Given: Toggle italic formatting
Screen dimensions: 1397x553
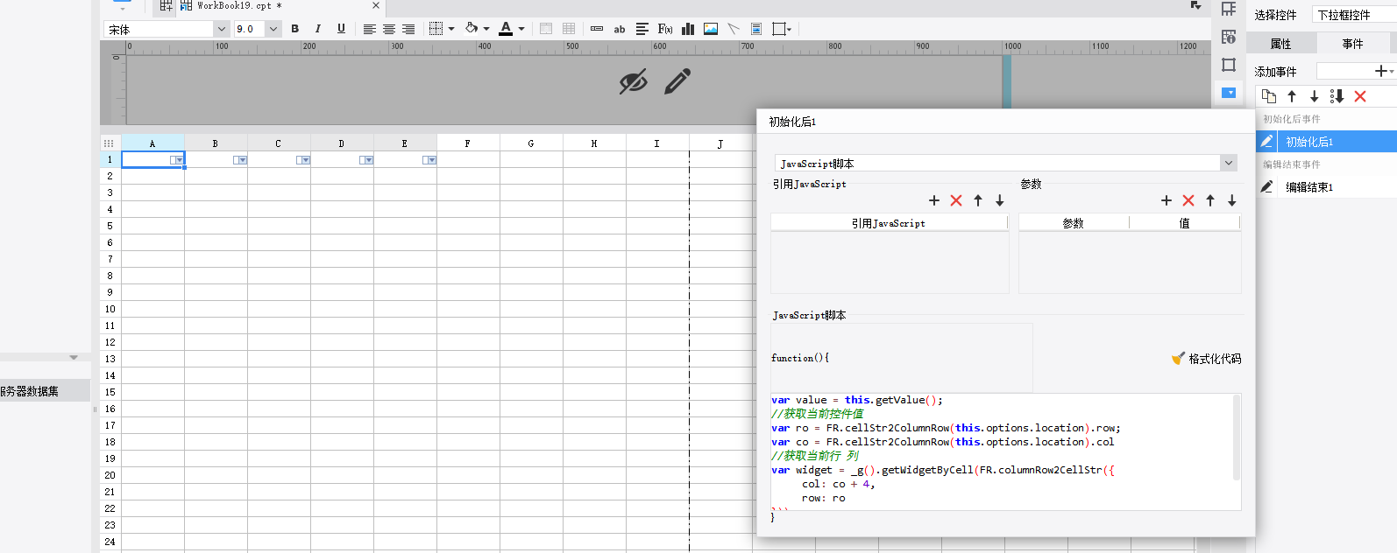Looking at the screenshot, I should (x=318, y=29).
